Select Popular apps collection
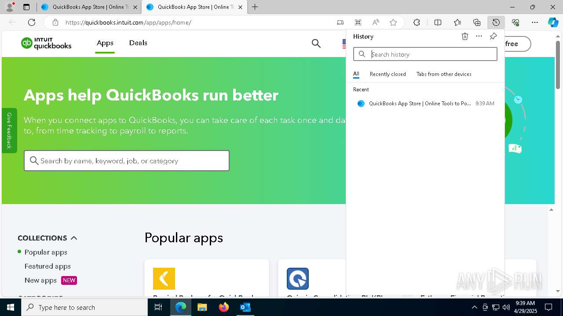Image resolution: width=563 pixels, height=316 pixels. point(46,252)
